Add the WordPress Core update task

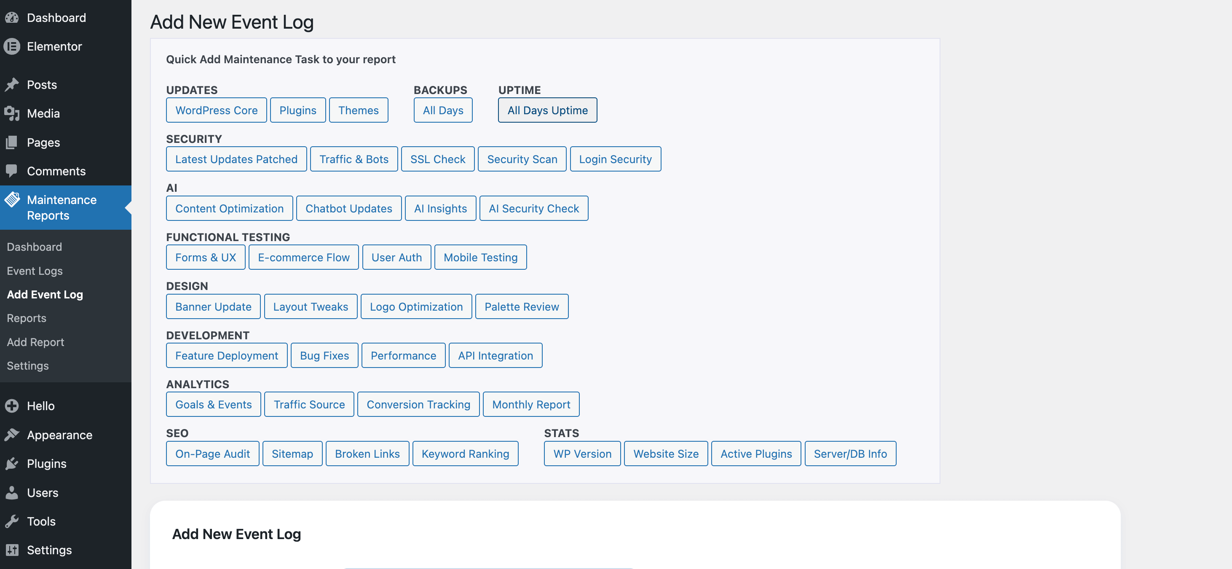(x=216, y=110)
